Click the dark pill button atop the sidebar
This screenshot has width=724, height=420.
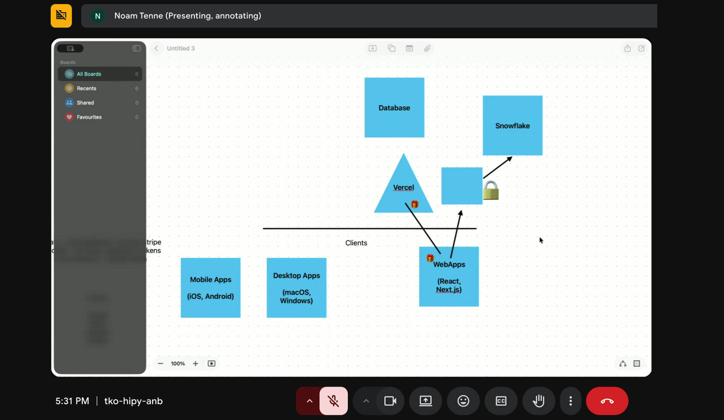tap(71, 48)
